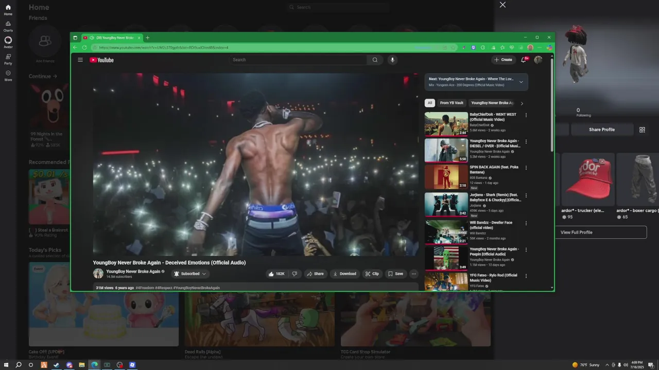Open options for Will Bandzz Dweller Face

[x=526, y=224]
